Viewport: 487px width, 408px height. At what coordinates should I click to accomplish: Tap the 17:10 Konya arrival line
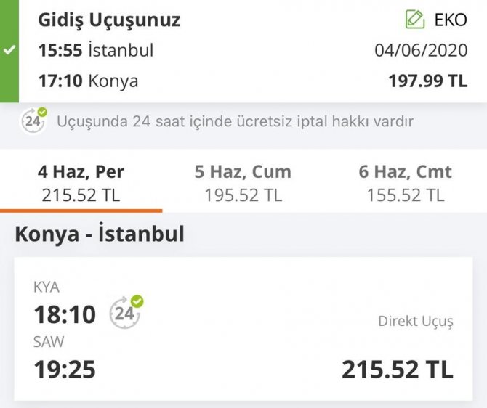coord(88,81)
